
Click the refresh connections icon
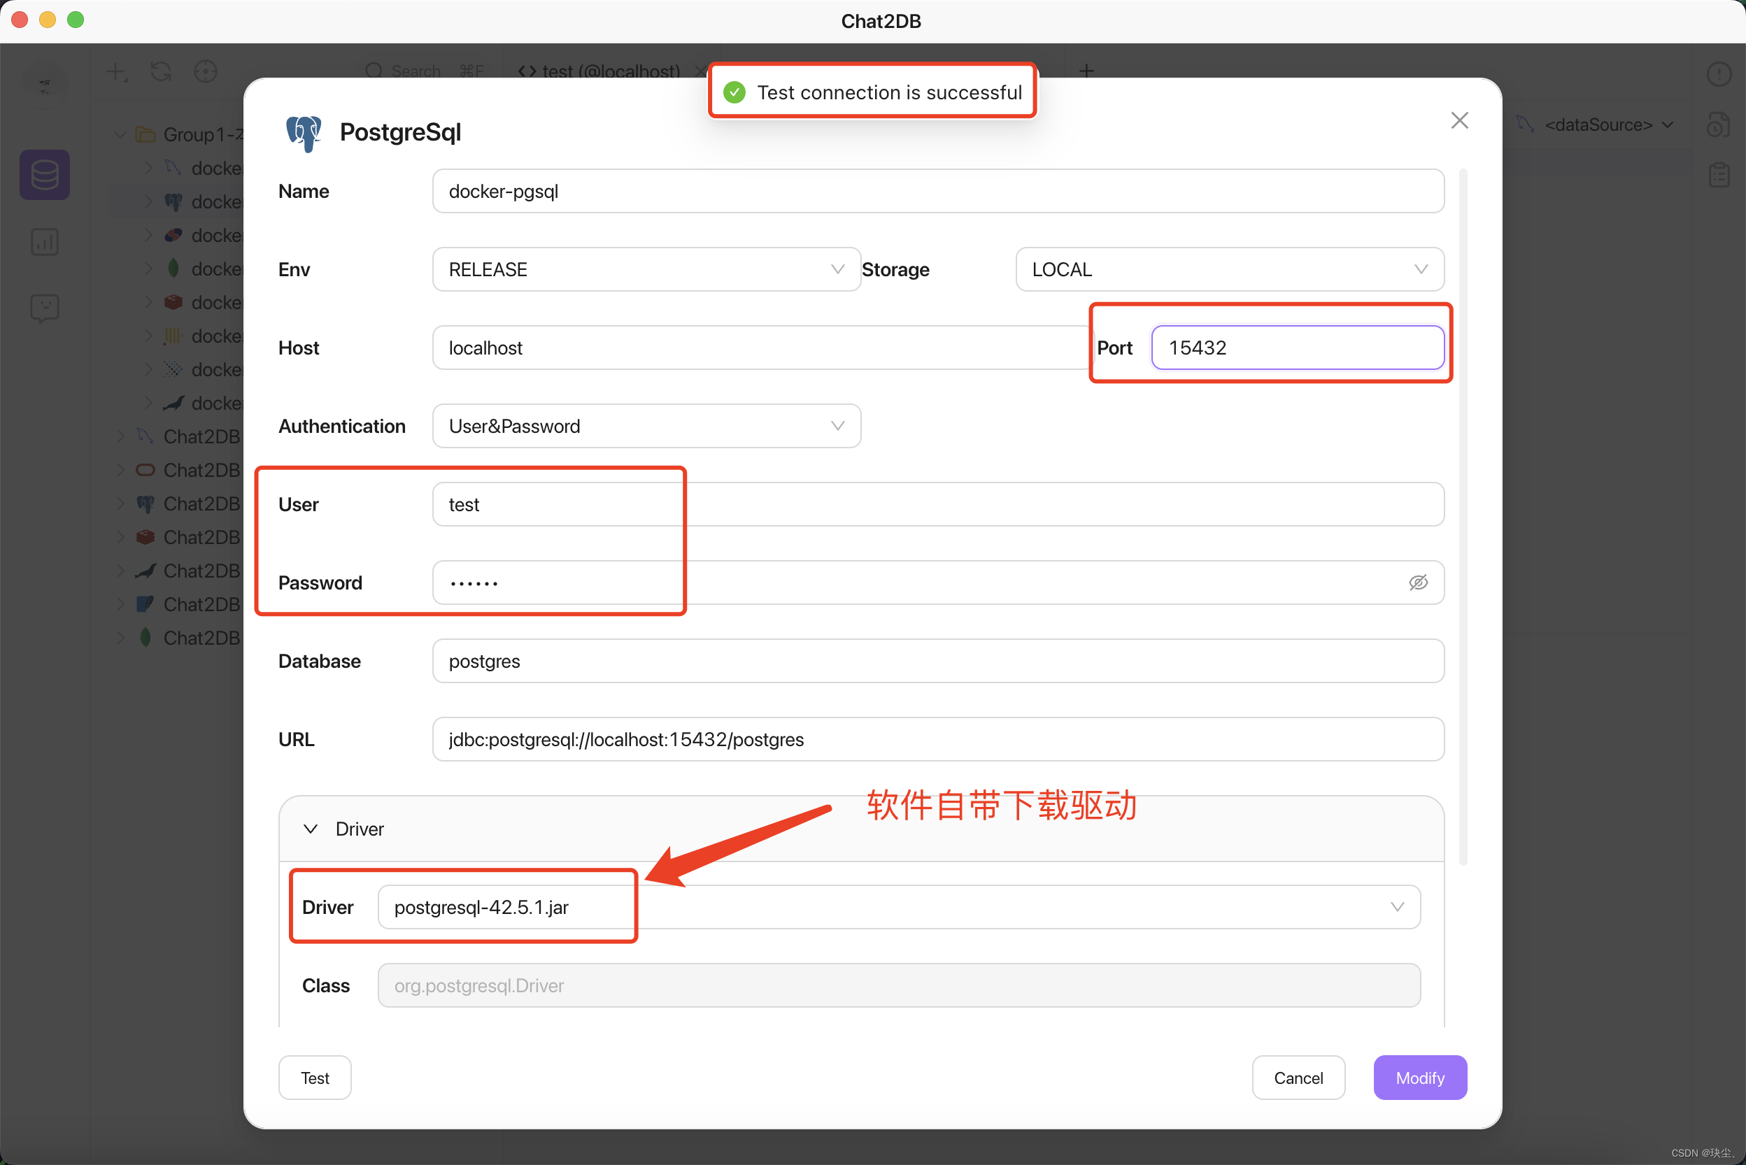pyautogui.click(x=162, y=72)
